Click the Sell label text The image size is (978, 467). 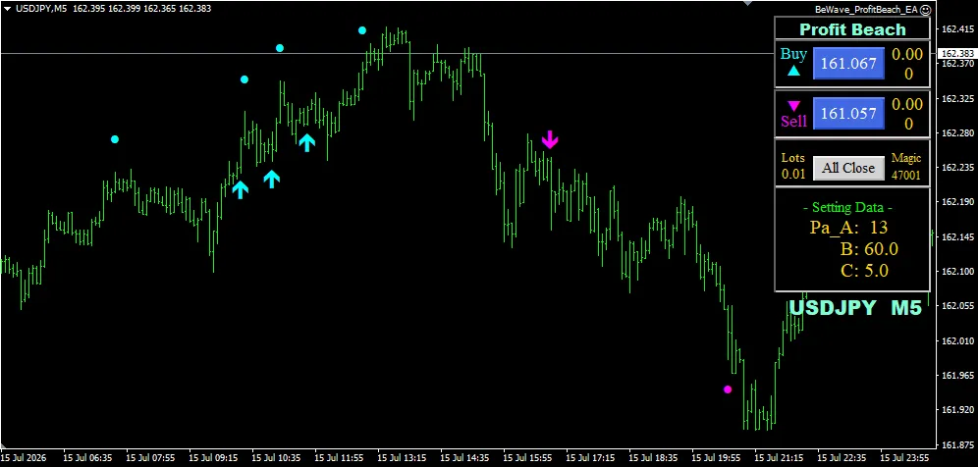[793, 121]
